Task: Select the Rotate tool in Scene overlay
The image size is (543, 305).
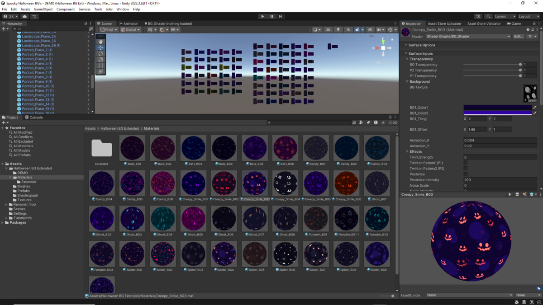Action: coord(100,54)
